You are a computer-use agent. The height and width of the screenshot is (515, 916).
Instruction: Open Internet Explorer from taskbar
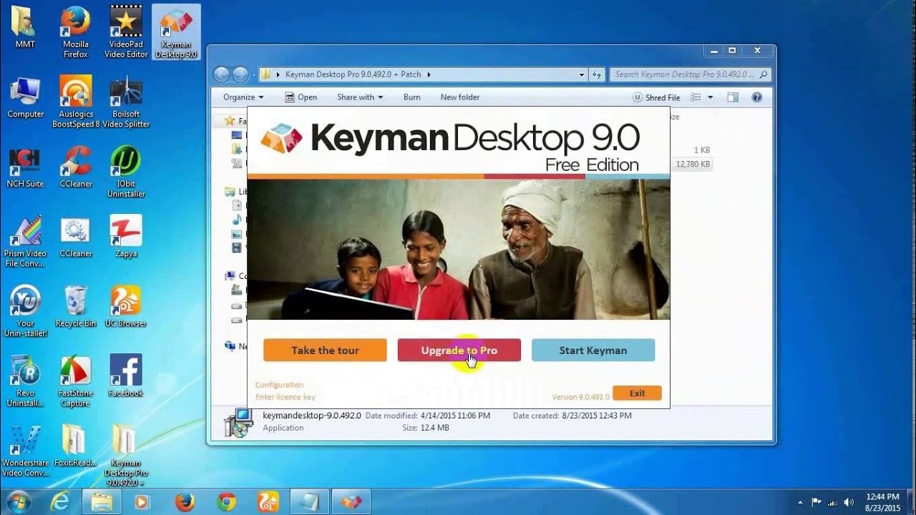pyautogui.click(x=59, y=502)
